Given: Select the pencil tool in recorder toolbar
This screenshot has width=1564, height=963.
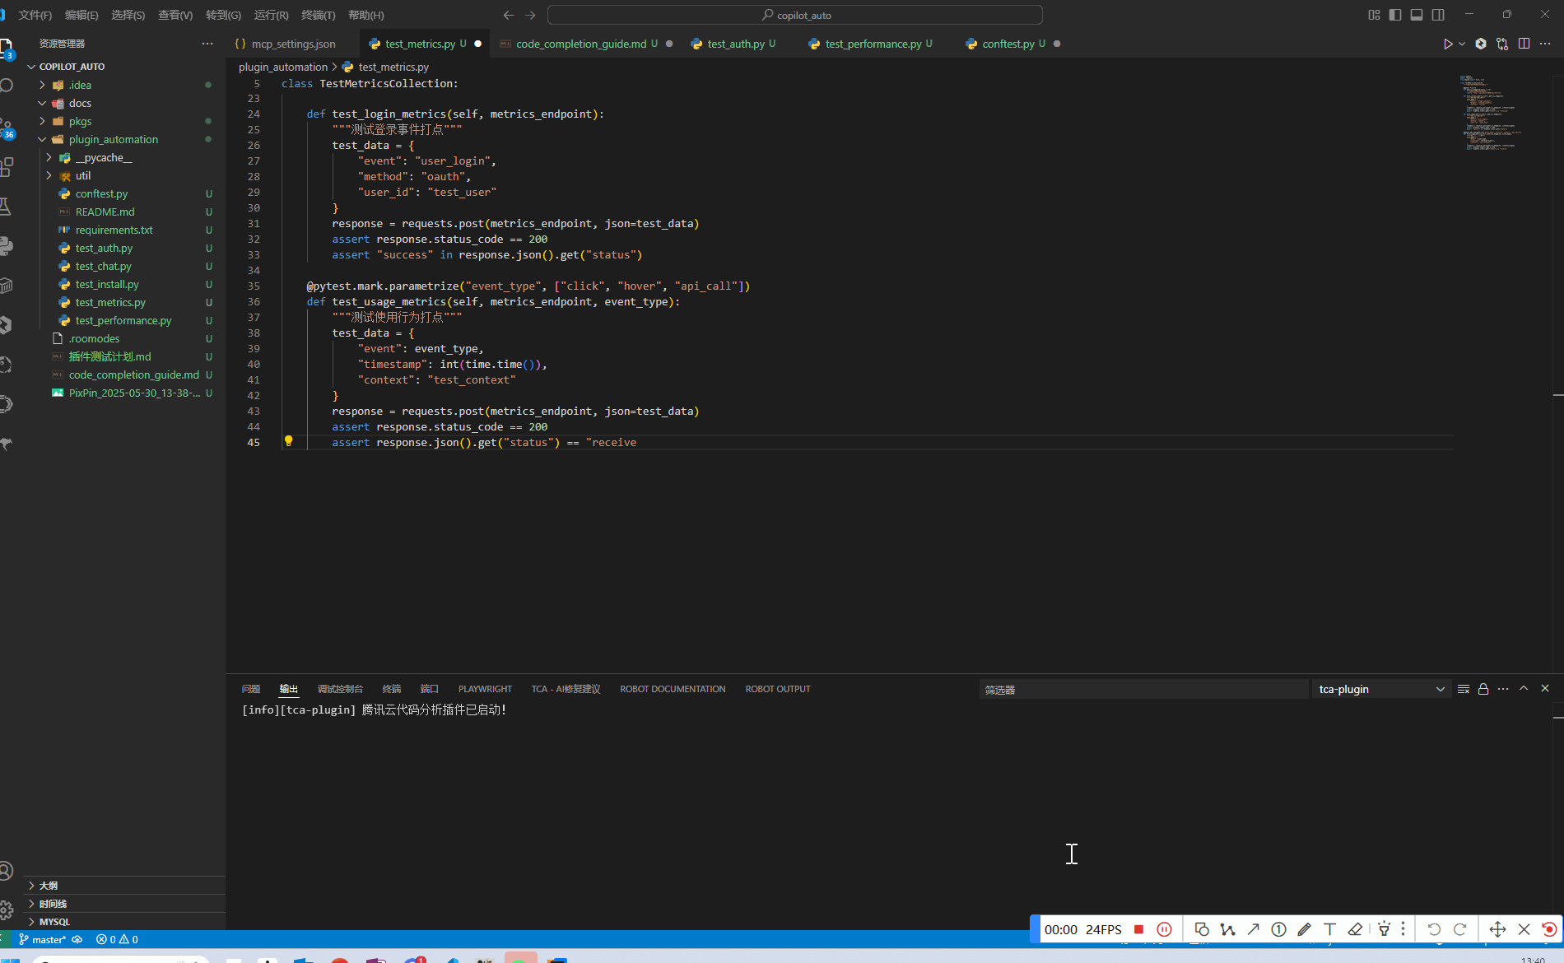Looking at the screenshot, I should click(1304, 929).
